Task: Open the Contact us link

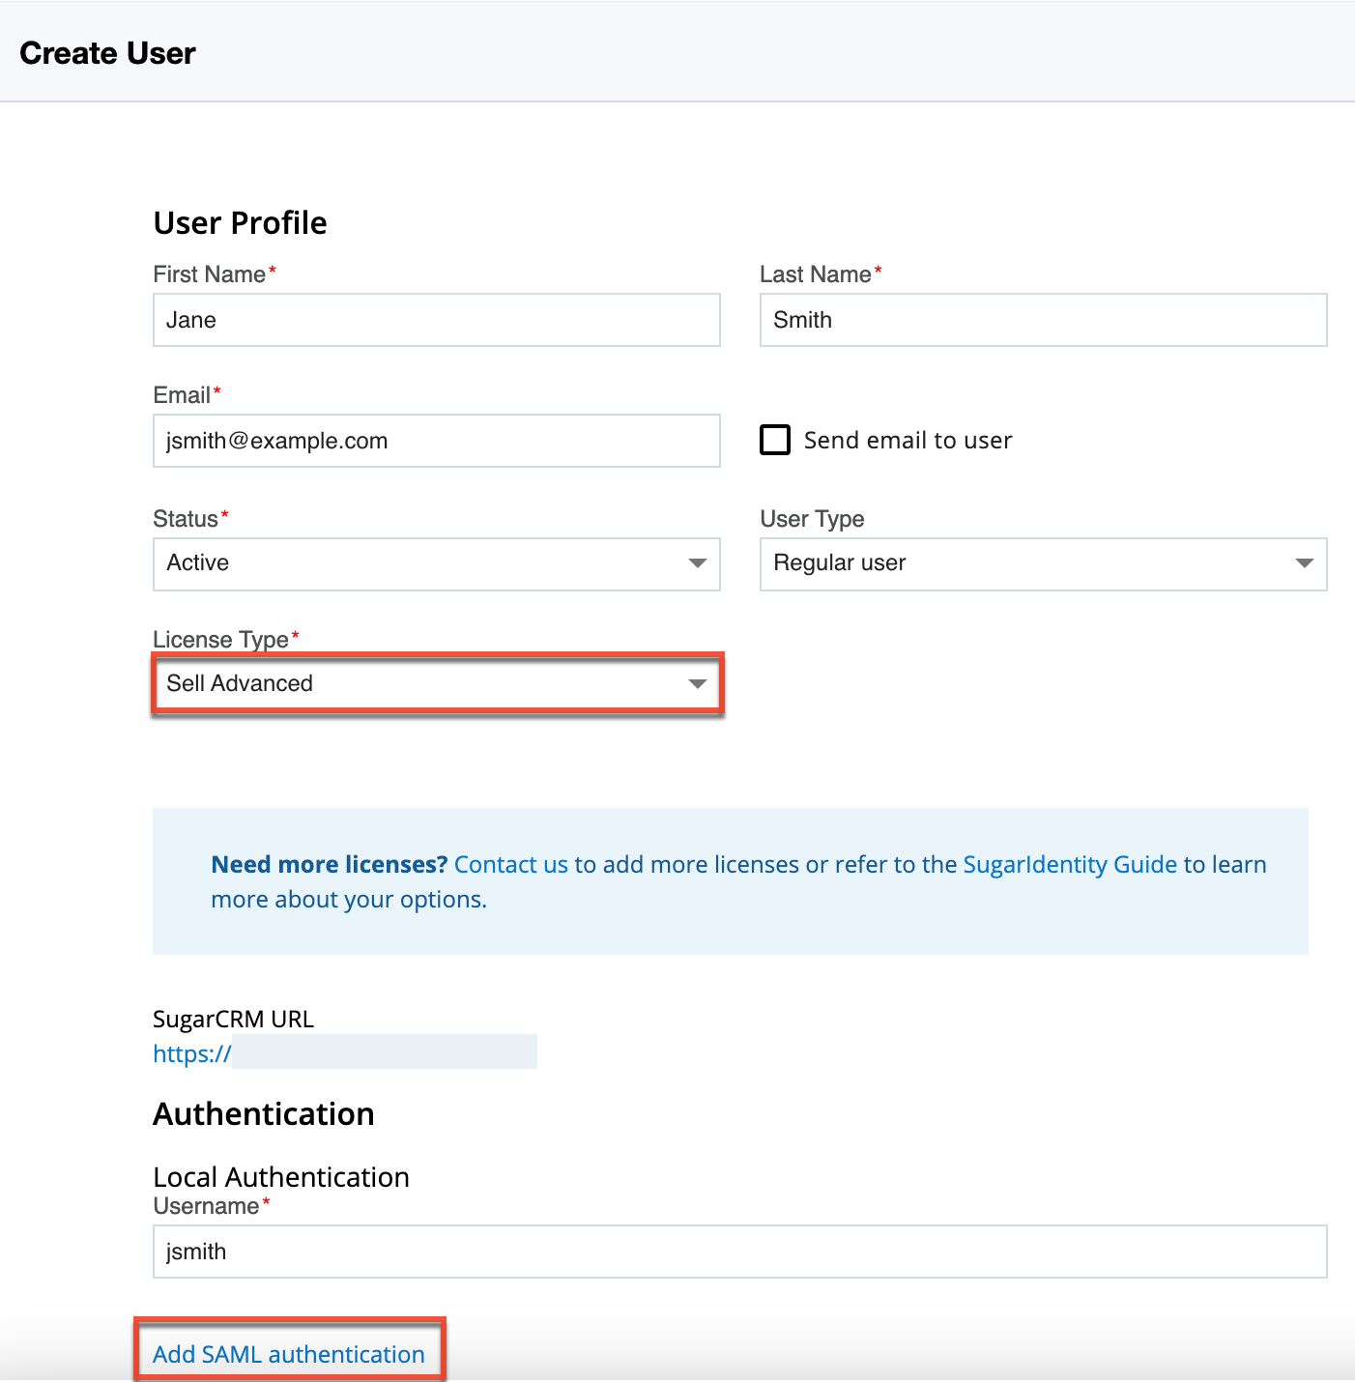Action: pos(510,864)
